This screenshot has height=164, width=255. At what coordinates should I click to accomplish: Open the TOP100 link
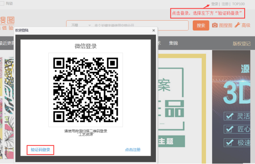coord(238,4)
